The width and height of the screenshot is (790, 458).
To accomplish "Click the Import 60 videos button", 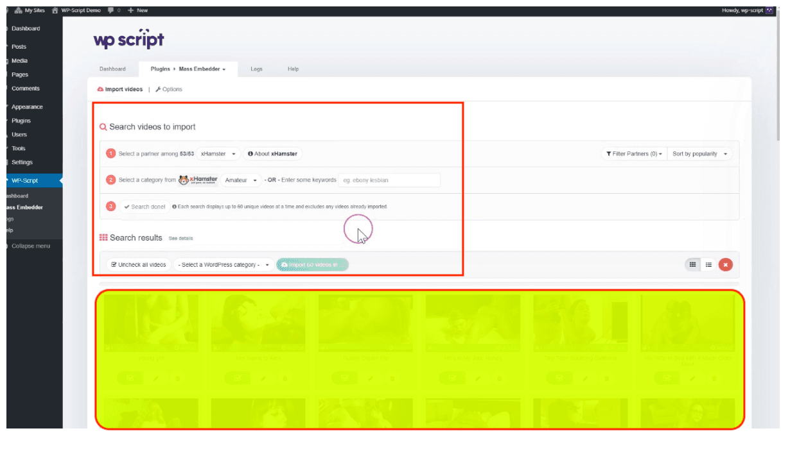I will (312, 265).
